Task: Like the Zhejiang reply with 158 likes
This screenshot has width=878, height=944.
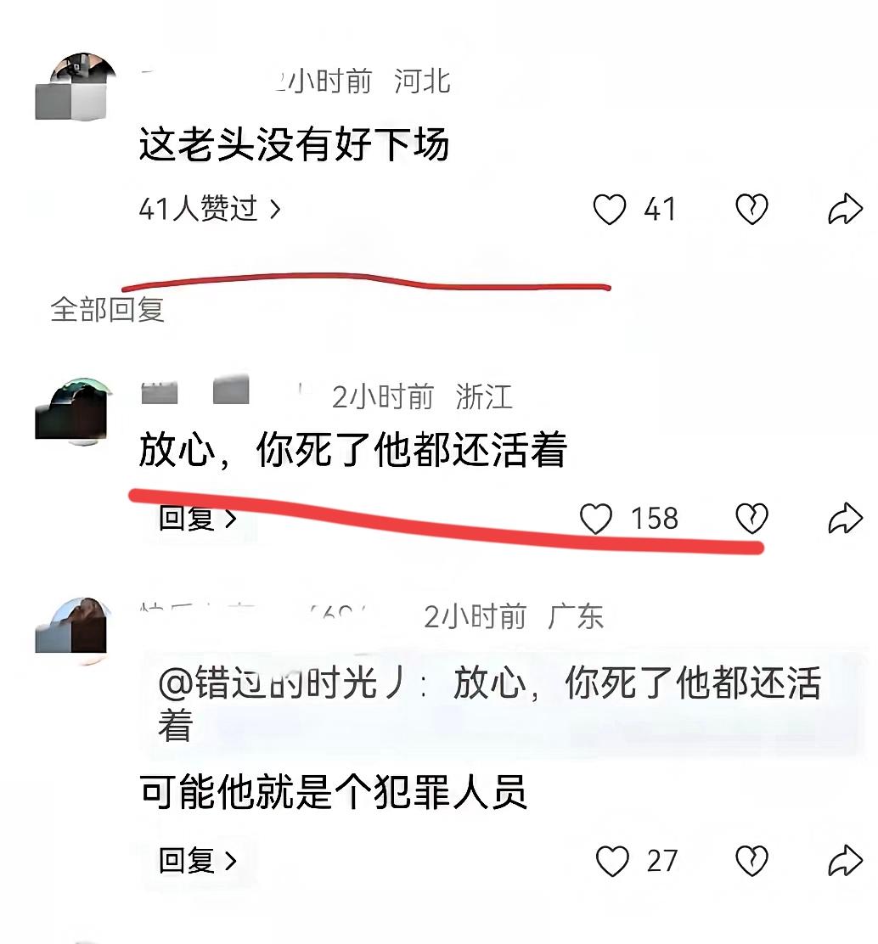Action: (x=595, y=519)
